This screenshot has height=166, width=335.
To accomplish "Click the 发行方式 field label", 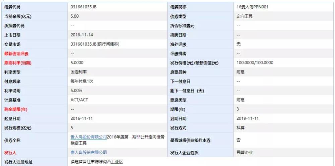I will [x=178, y=128].
